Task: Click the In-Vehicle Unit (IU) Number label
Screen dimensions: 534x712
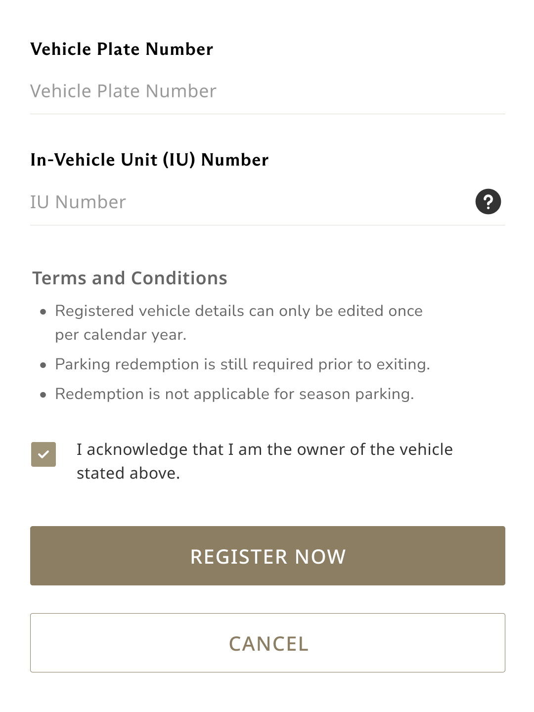Action: point(149,160)
